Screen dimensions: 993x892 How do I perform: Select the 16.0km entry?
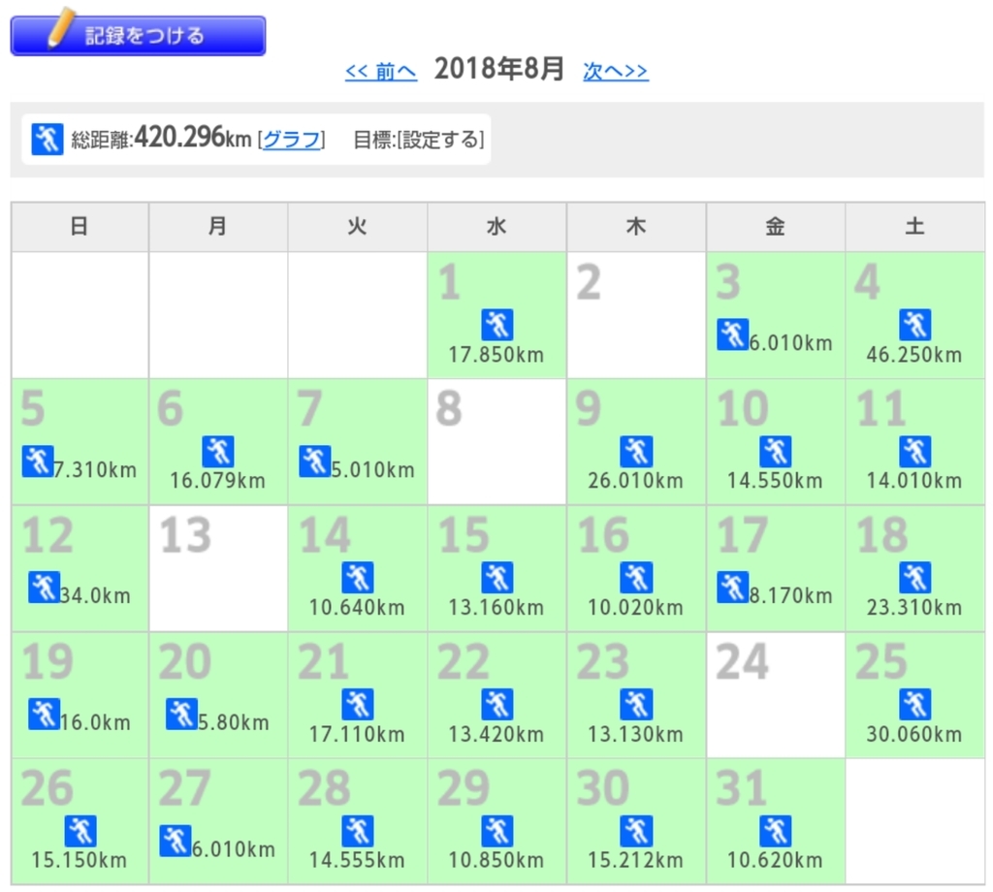[95, 722]
